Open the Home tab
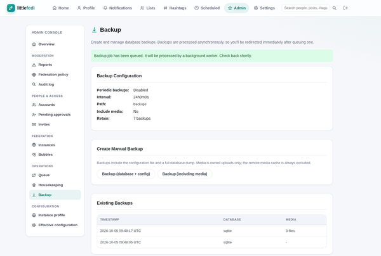The image size is (381, 256). pyautogui.click(x=61, y=8)
